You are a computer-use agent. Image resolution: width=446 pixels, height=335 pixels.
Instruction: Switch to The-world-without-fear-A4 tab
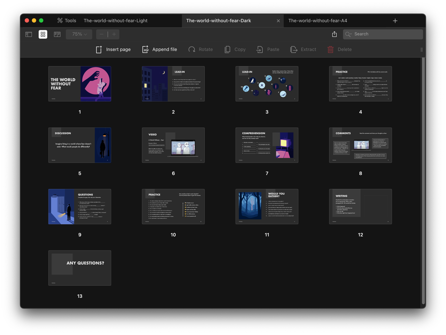[x=317, y=21]
